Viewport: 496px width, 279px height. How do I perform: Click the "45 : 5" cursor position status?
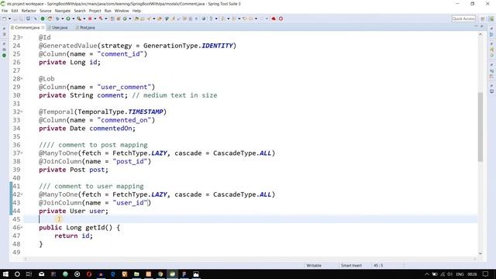(x=378, y=265)
